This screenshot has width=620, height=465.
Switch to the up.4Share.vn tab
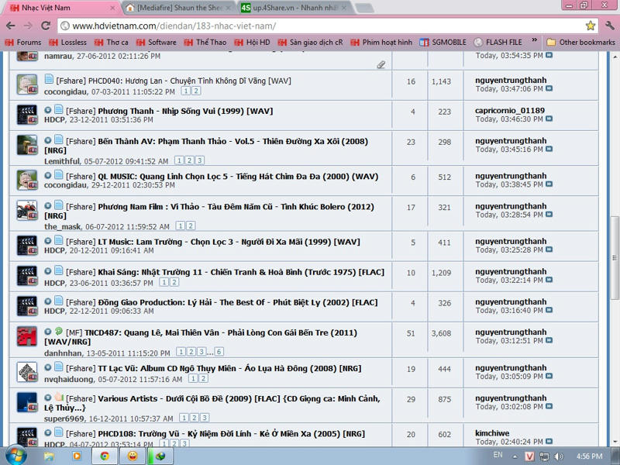tap(295, 8)
